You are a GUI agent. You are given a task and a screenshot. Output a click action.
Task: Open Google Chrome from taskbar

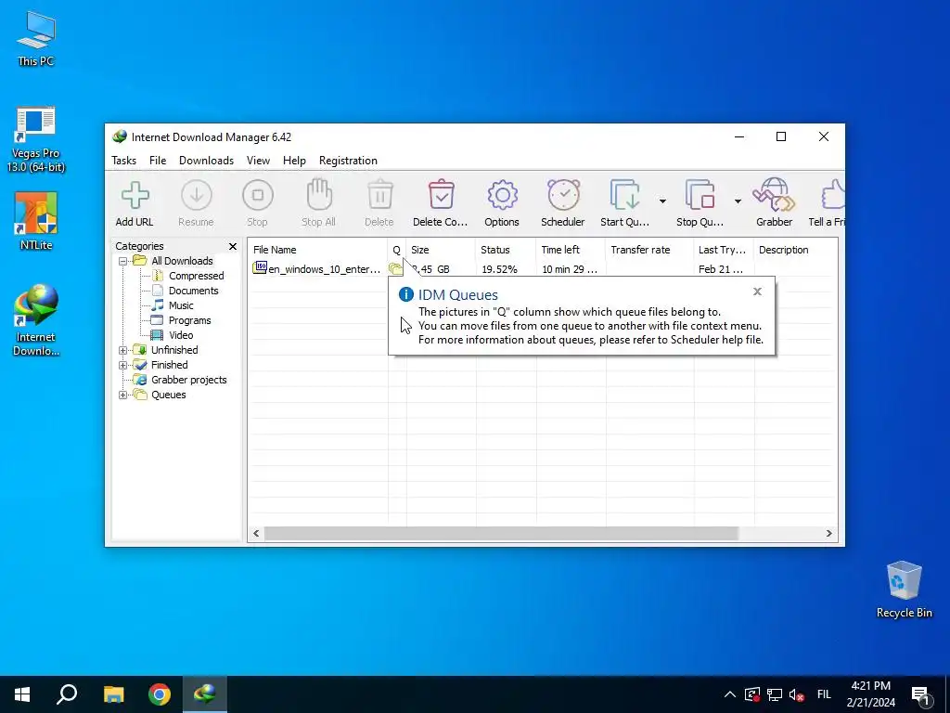coord(160,694)
